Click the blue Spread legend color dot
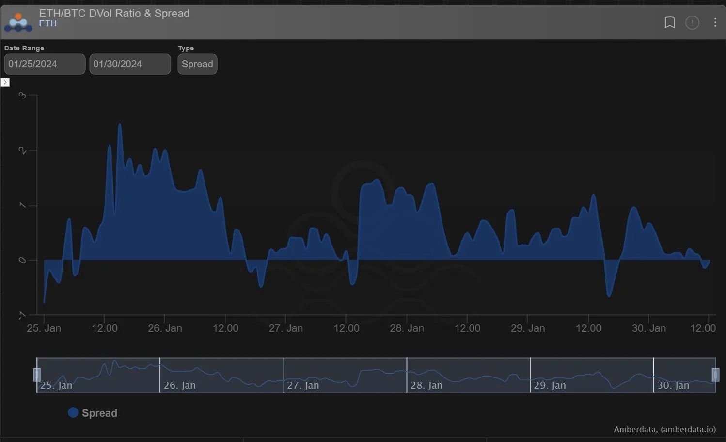 tap(73, 412)
